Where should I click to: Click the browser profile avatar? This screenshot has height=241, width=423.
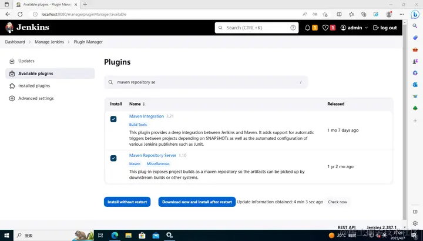point(389,14)
